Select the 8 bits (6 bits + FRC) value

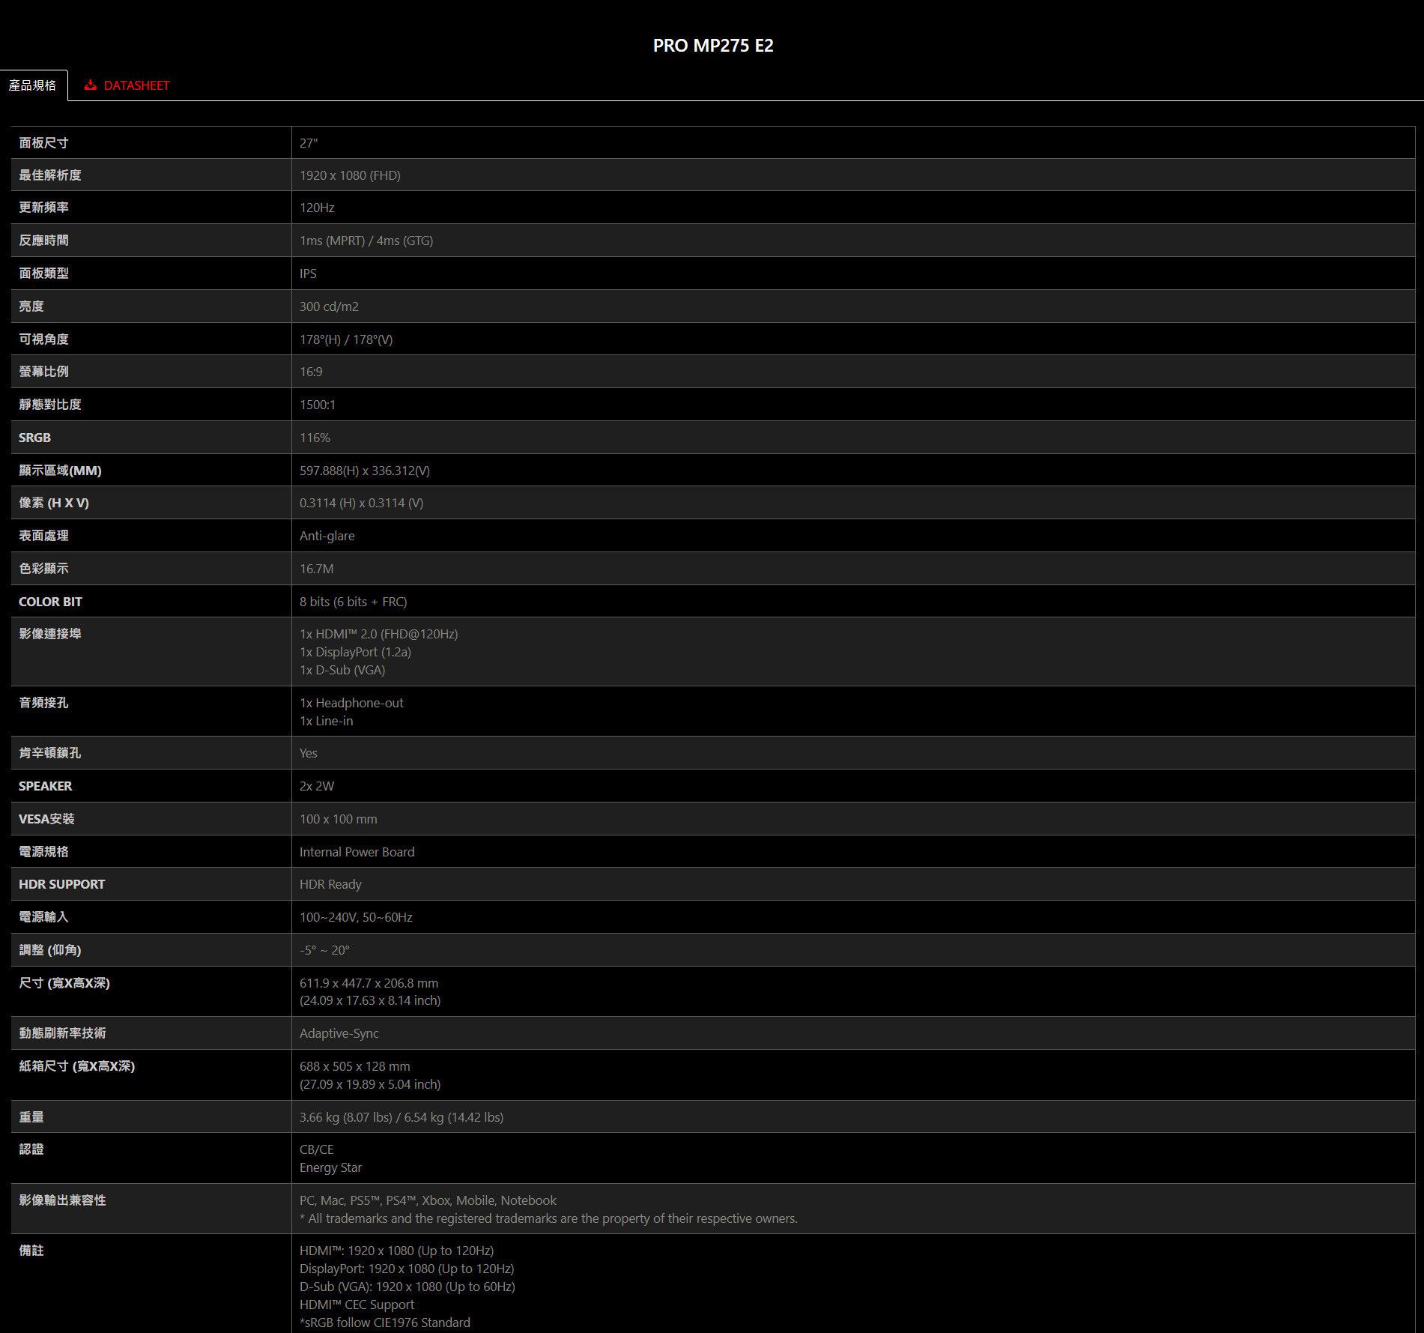coord(354,602)
